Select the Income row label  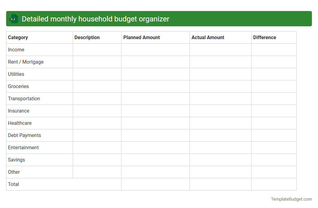pyautogui.click(x=16, y=50)
